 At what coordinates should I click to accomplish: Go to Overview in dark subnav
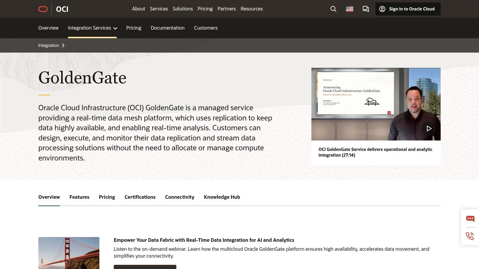pyautogui.click(x=48, y=28)
